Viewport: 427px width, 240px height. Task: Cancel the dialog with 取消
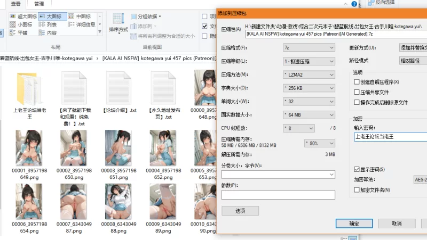point(397,224)
